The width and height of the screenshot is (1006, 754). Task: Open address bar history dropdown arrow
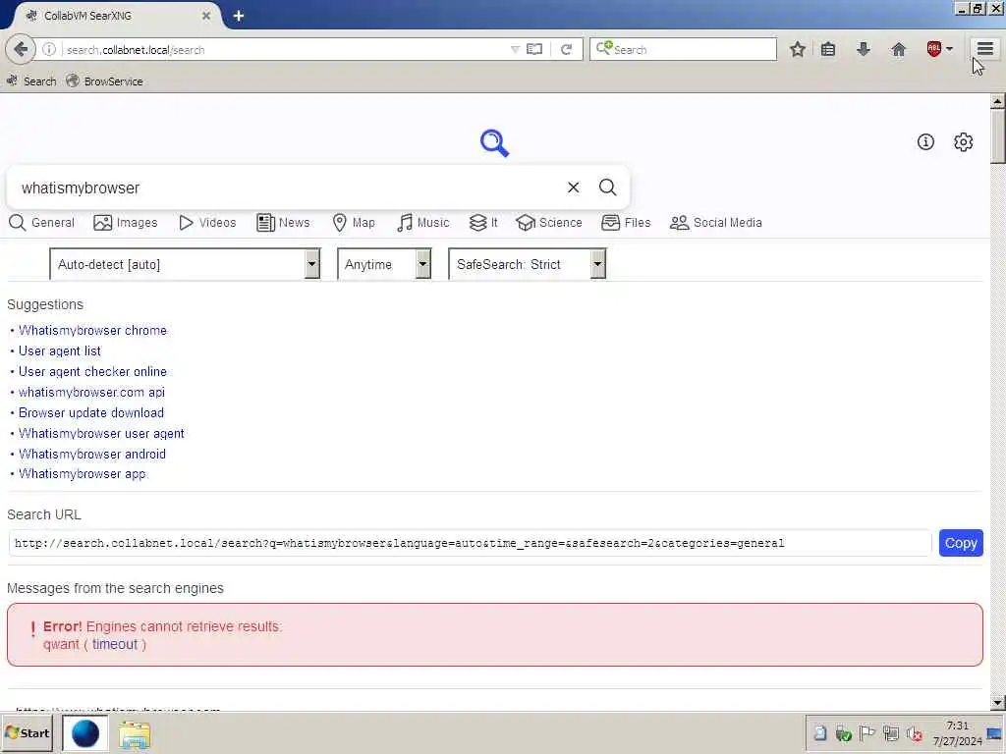(x=515, y=49)
